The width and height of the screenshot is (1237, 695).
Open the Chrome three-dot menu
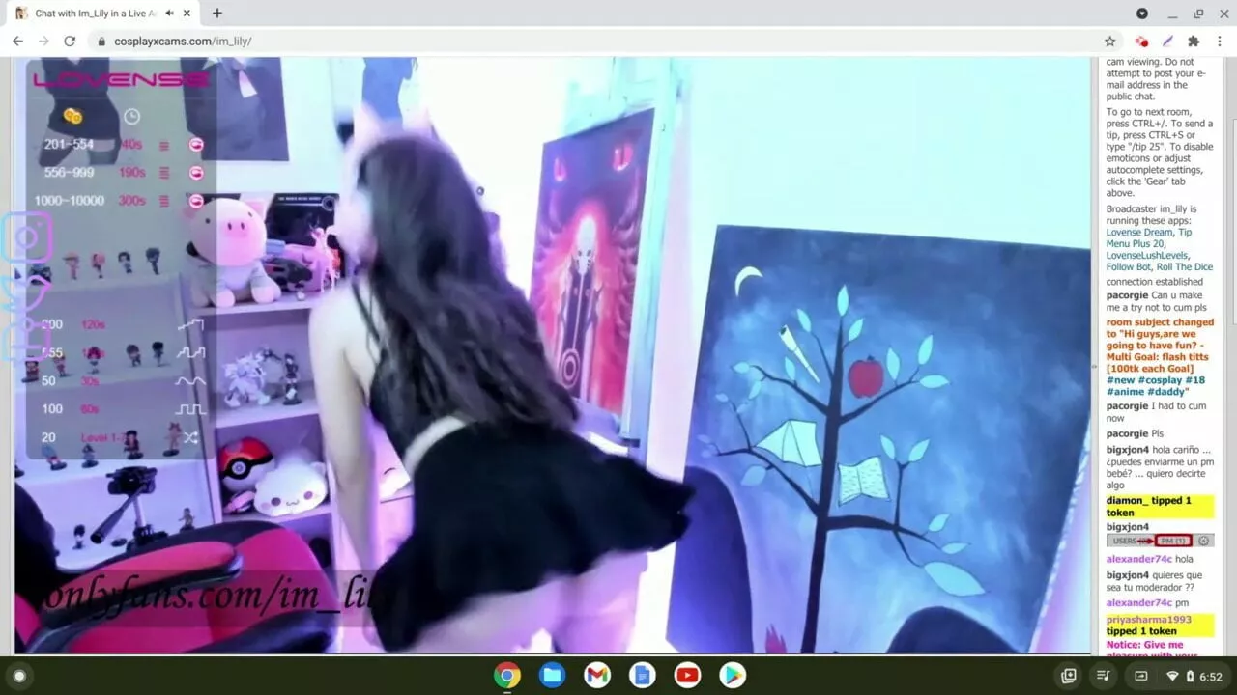[1219, 42]
